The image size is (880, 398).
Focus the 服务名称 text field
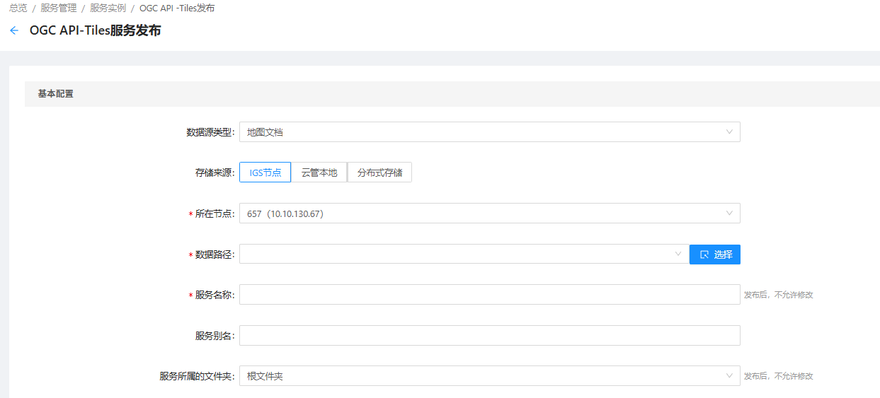click(488, 295)
